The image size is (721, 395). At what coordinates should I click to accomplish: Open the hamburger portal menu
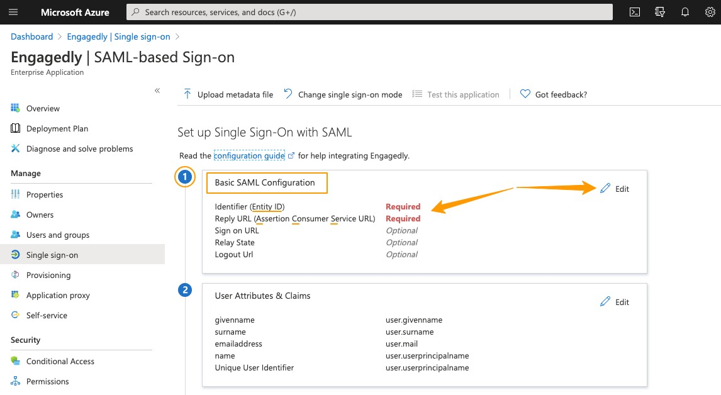point(13,12)
